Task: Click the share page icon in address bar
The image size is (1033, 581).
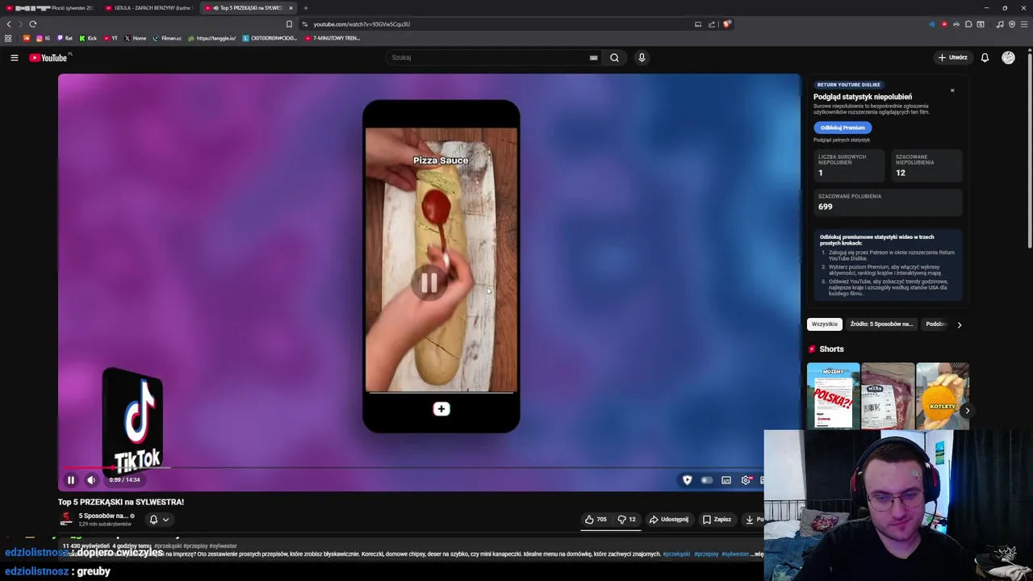Action: 712,24
